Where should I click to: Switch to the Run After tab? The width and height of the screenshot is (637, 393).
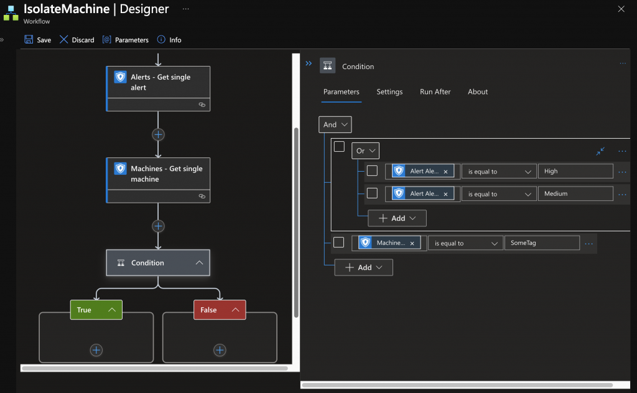pos(435,92)
